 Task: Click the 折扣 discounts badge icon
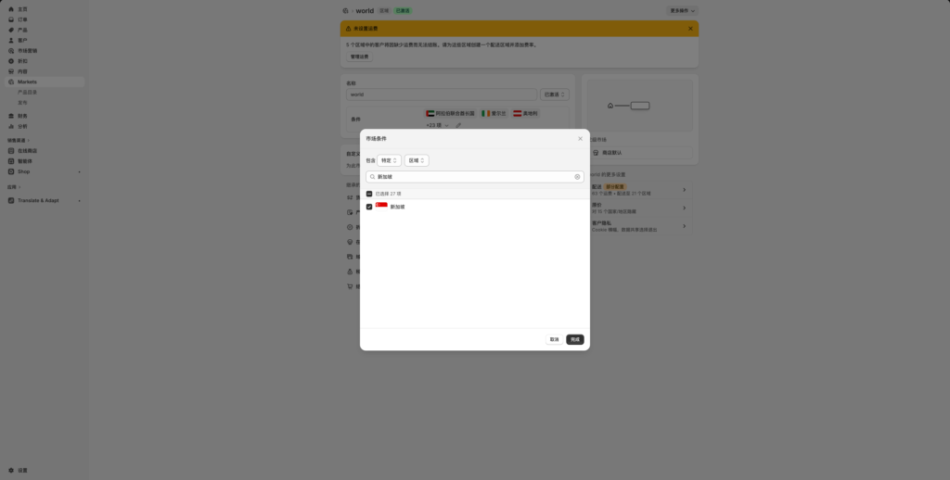[11, 61]
